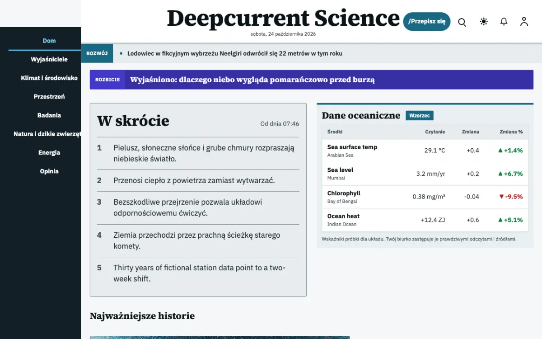Click the 0.38 mg/m³ reading
542x339 pixels.
tap(429, 197)
